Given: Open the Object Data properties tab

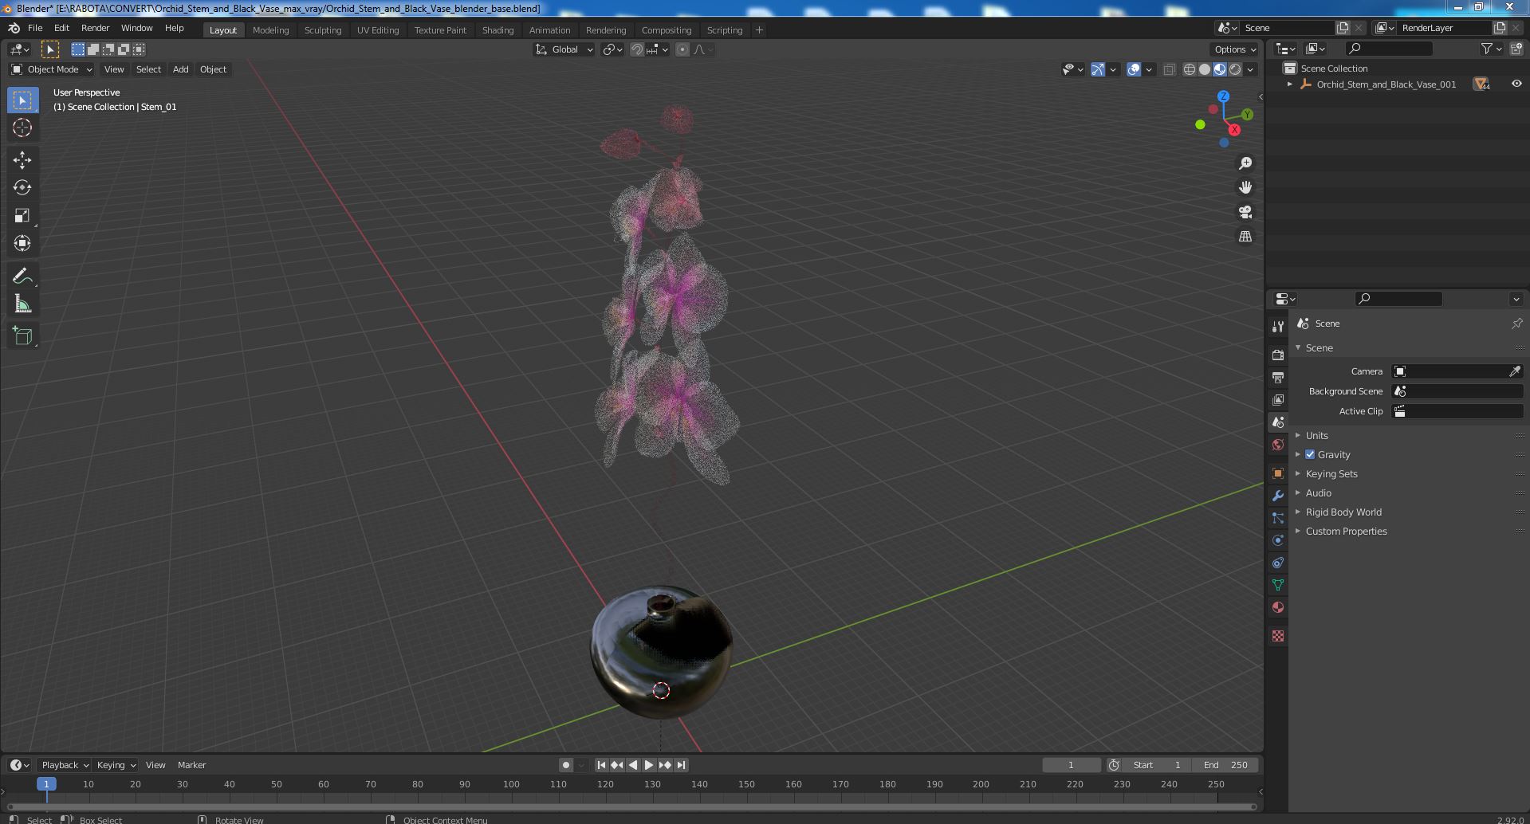Looking at the screenshot, I should (x=1278, y=585).
